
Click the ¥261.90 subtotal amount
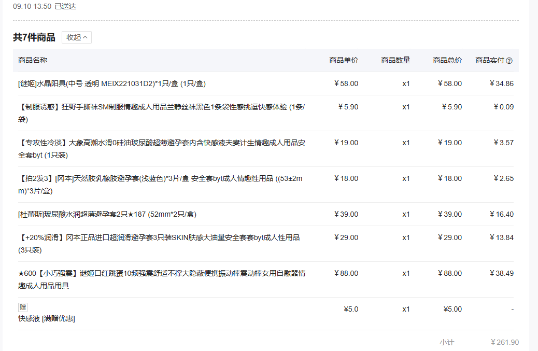504,342
